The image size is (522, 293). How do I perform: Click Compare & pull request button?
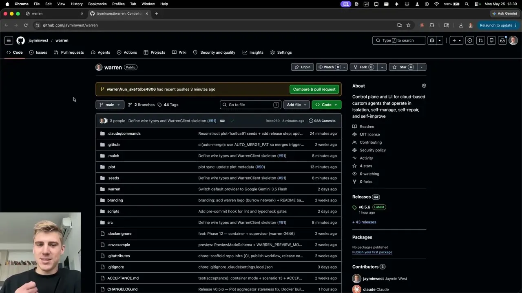click(x=314, y=89)
